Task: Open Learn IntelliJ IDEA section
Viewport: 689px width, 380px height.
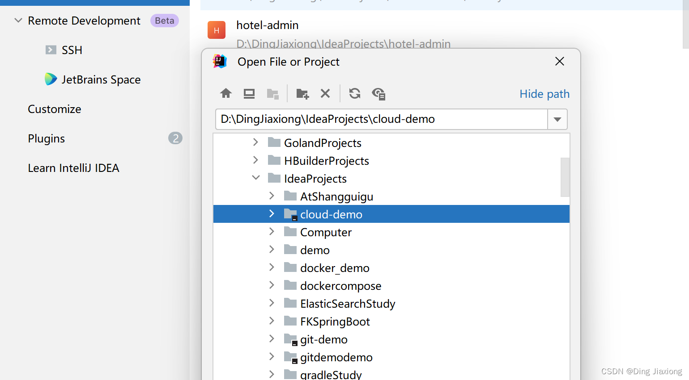Action: [x=73, y=168]
